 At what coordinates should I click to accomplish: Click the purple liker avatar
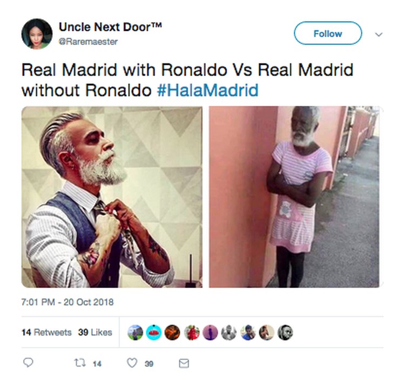210,332
